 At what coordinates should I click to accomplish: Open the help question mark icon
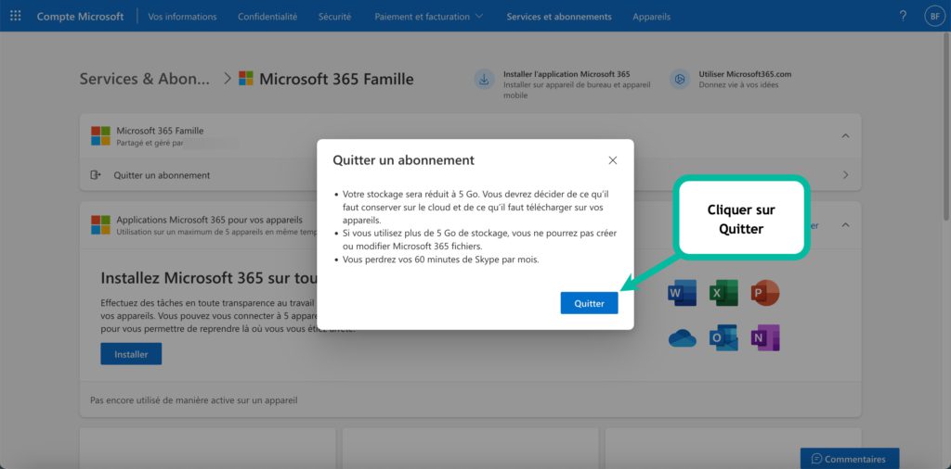pos(903,16)
